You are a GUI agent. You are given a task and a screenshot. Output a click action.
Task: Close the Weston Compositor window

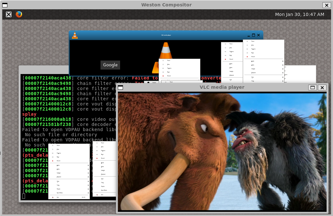pyautogui.click(x=327, y=5)
